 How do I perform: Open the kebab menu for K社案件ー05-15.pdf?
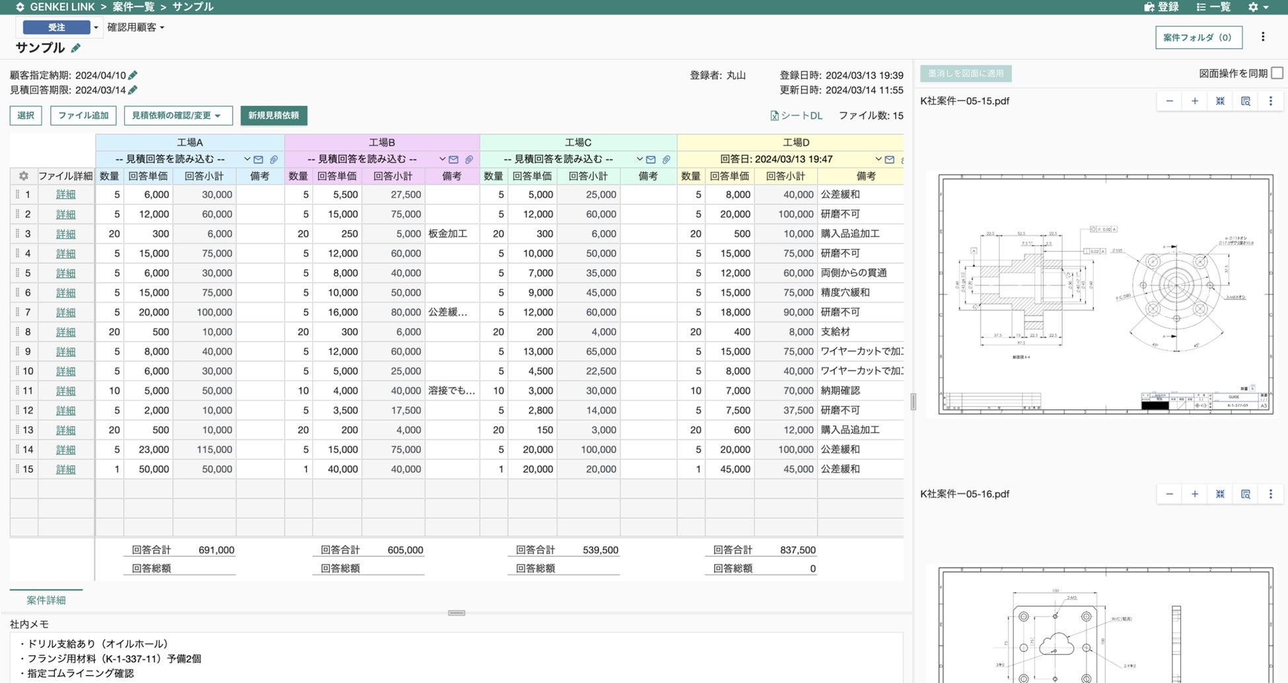click(x=1270, y=100)
